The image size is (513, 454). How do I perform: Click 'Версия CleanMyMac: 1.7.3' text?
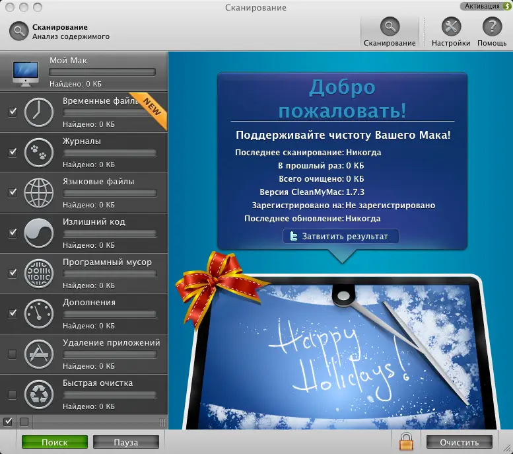(x=312, y=192)
